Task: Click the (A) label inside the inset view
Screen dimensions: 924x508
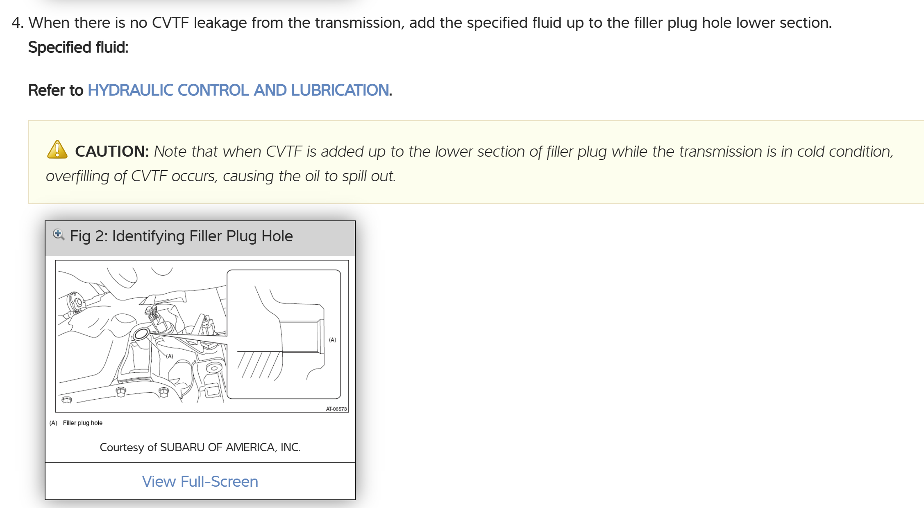Action: pos(332,339)
